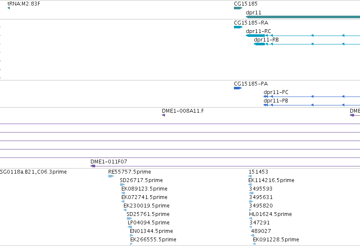
Task: Click the SD26717.5prime EST label
Action: (x=141, y=180)
